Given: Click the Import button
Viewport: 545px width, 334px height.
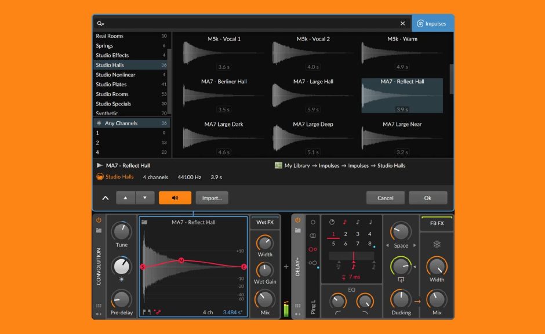Looking at the screenshot, I should 212,197.
